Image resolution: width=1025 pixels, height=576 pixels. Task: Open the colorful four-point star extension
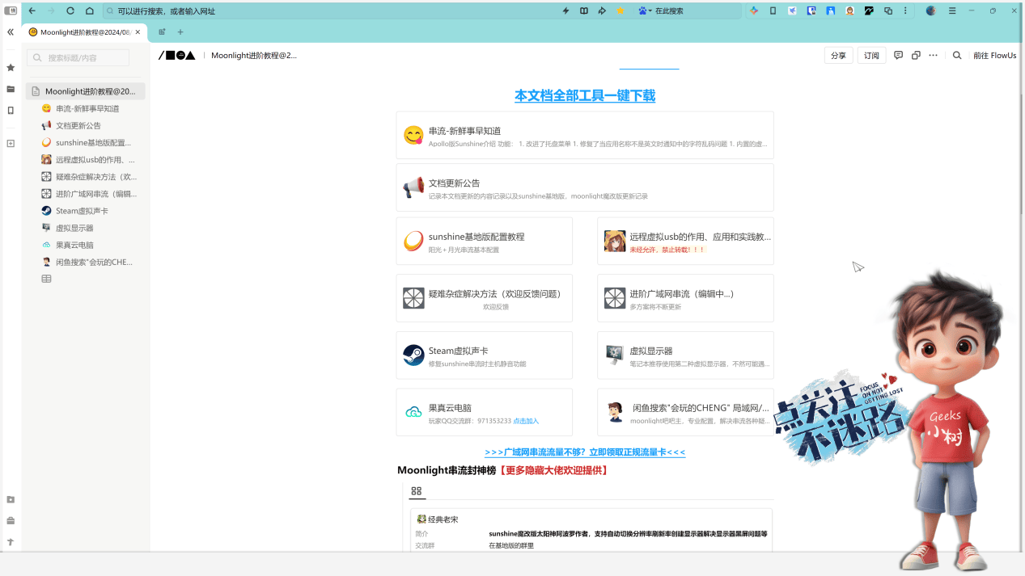(x=754, y=11)
